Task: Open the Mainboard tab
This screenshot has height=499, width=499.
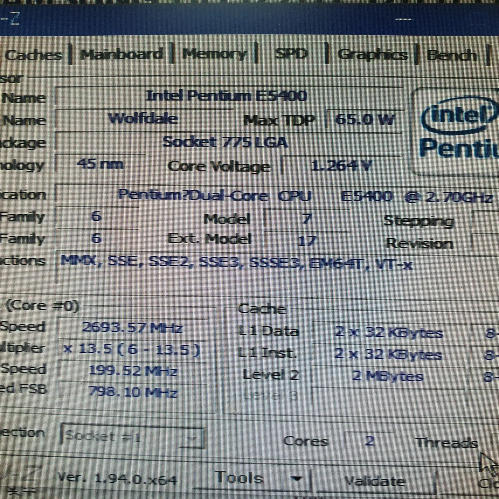Action: tap(121, 54)
